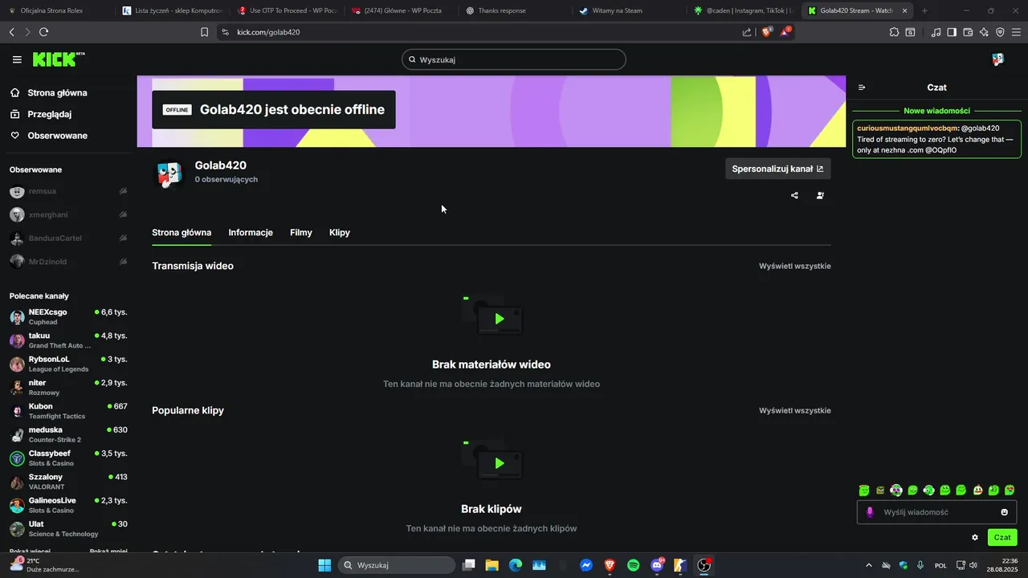This screenshot has height=578, width=1028.
Task: Open recommended channel Classybeef
Action: click(x=68, y=458)
